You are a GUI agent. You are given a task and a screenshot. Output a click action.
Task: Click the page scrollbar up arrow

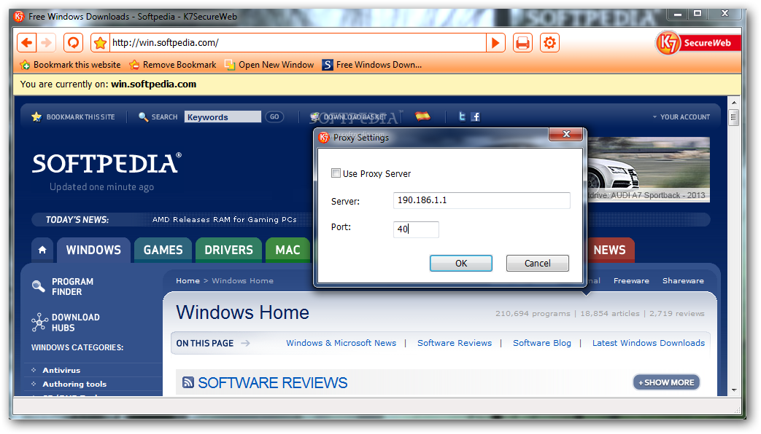(x=734, y=102)
